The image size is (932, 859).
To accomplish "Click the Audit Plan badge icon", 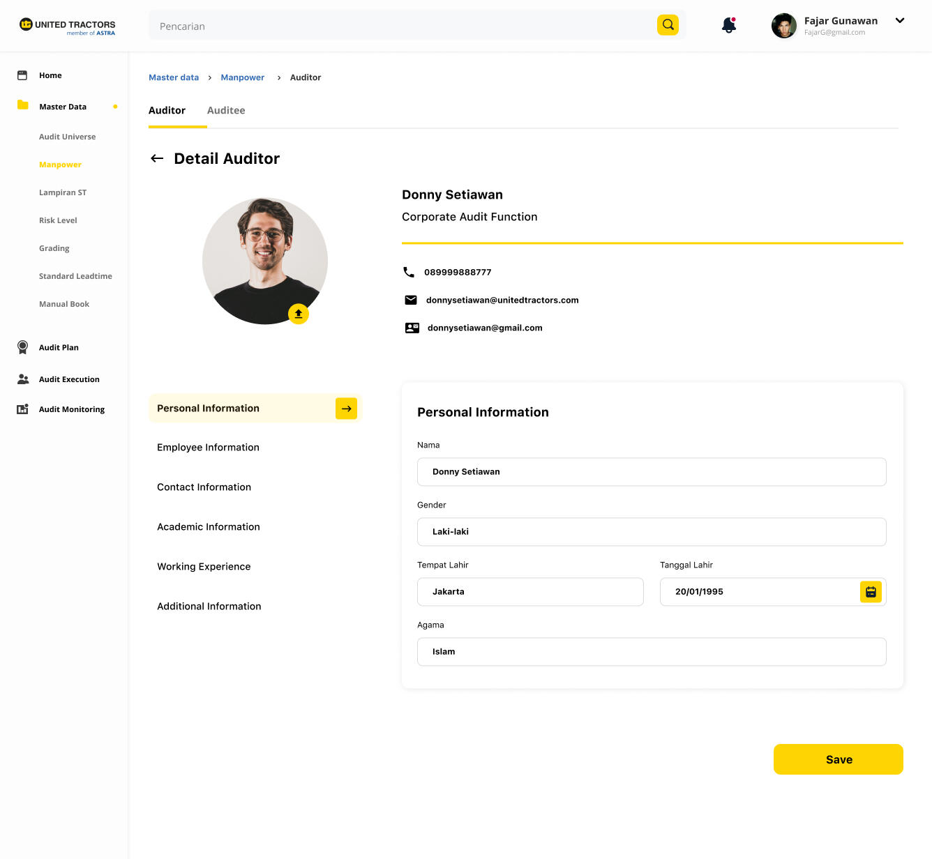I will (x=22, y=347).
